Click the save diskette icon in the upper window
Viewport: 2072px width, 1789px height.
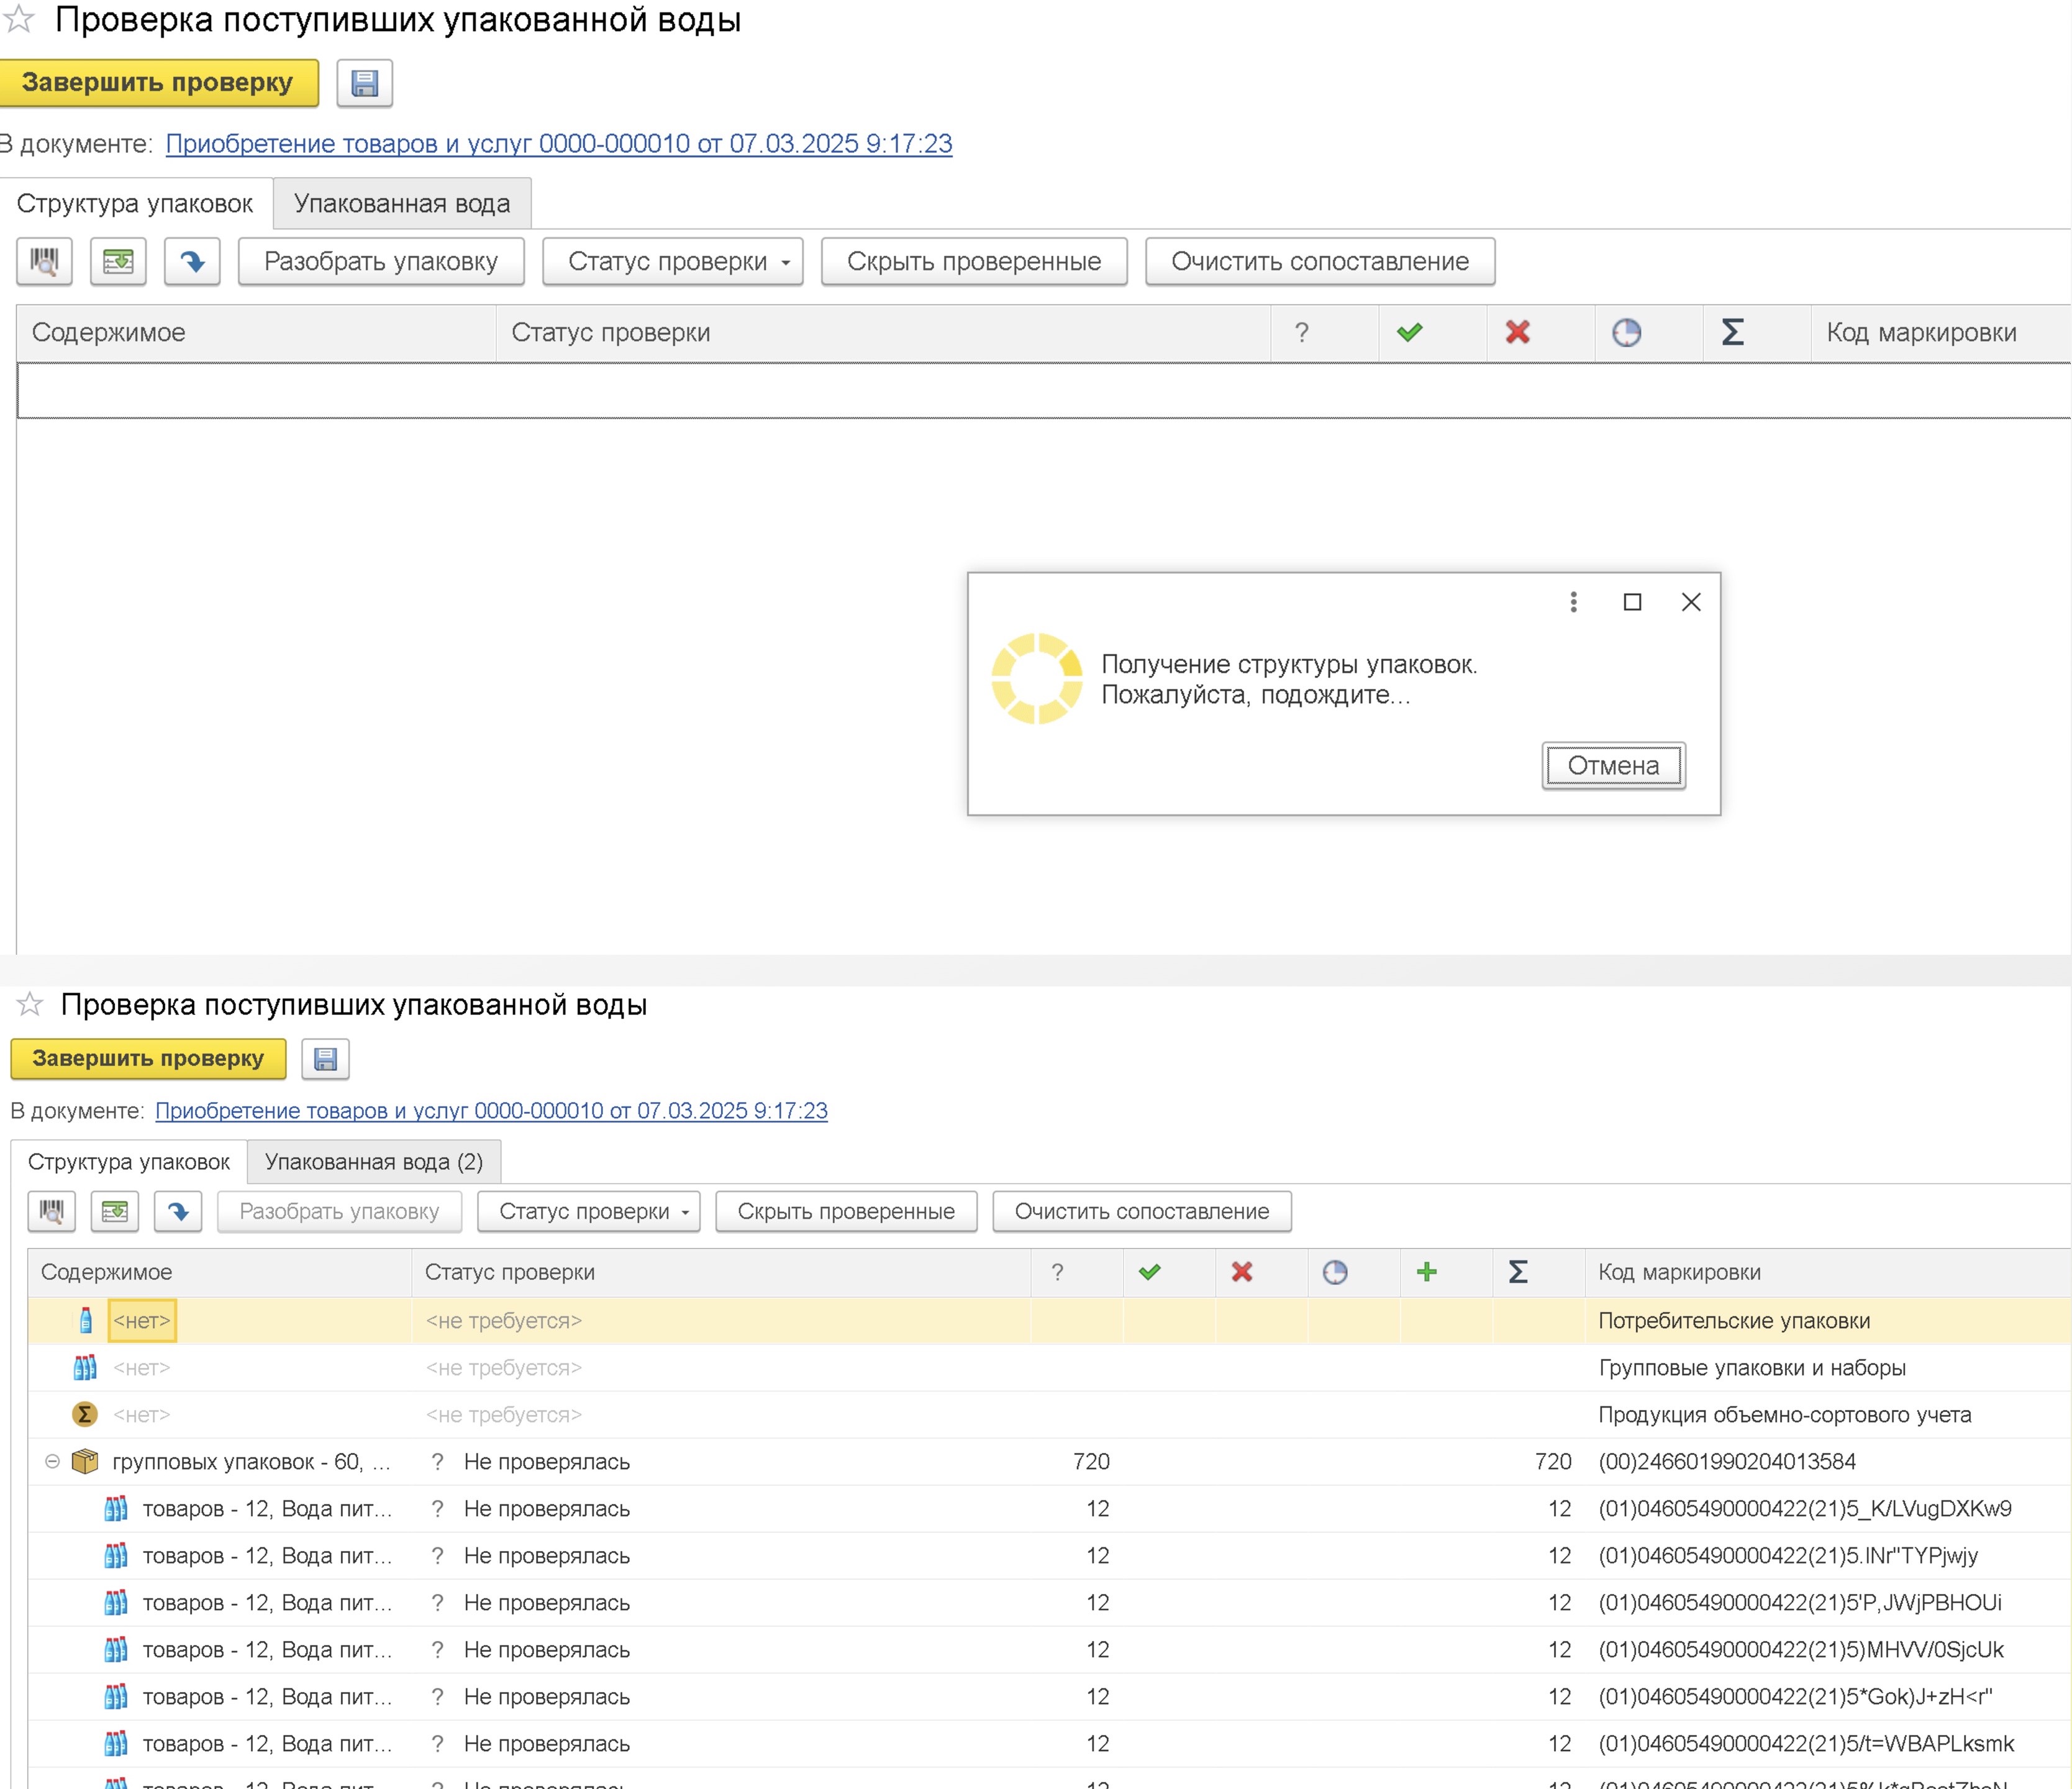pyautogui.click(x=364, y=83)
